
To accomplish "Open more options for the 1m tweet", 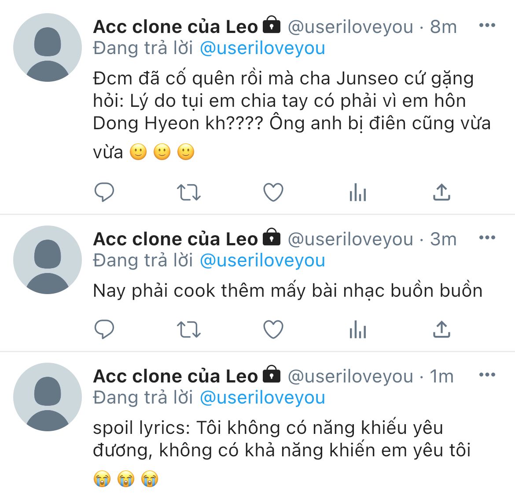I will [487, 375].
